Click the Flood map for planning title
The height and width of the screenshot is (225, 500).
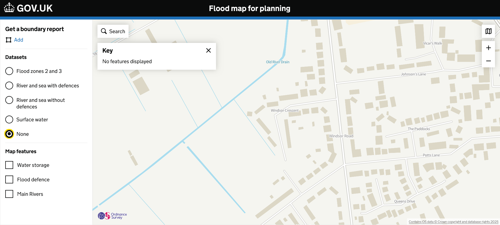click(249, 8)
